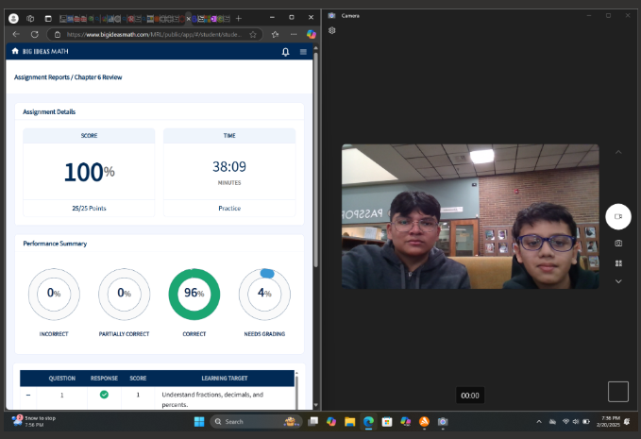This screenshot has height=439, width=641.
Task: Click the green check response for question 1
Action: [x=104, y=395]
